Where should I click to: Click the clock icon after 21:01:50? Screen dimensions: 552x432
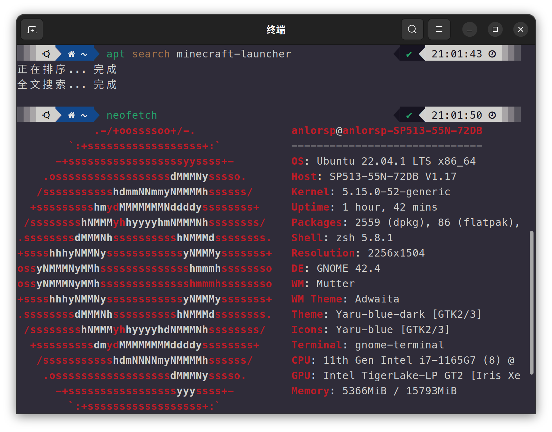(492, 115)
